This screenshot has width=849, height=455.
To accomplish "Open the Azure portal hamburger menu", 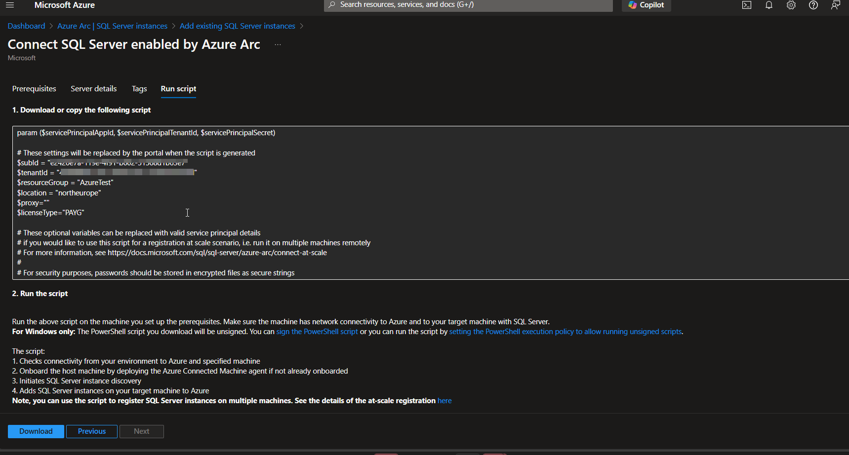I will pos(10,5).
